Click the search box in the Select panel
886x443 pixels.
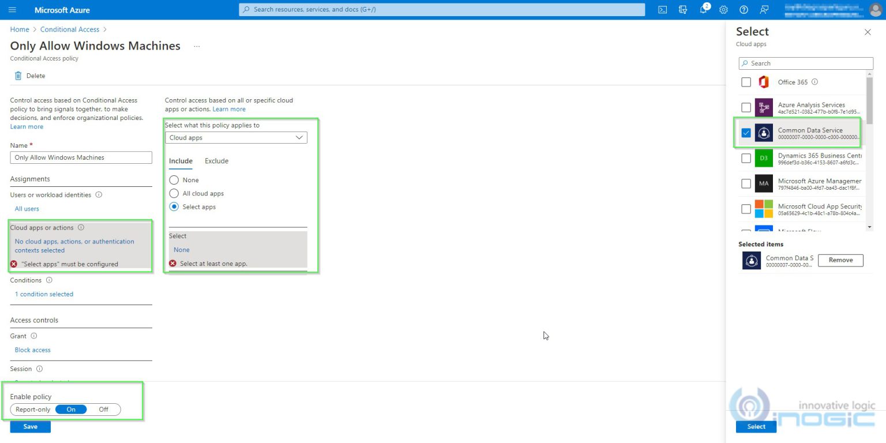tap(805, 63)
